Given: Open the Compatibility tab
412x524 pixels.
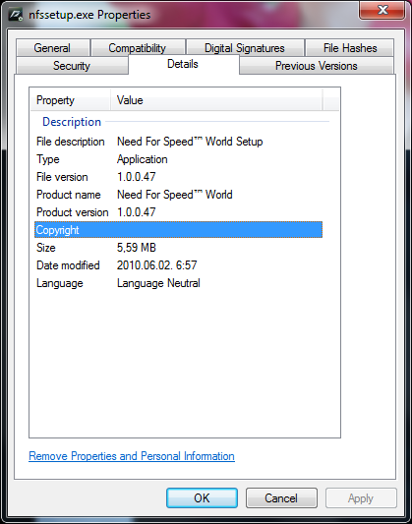Looking at the screenshot, I should pyautogui.click(x=138, y=48).
